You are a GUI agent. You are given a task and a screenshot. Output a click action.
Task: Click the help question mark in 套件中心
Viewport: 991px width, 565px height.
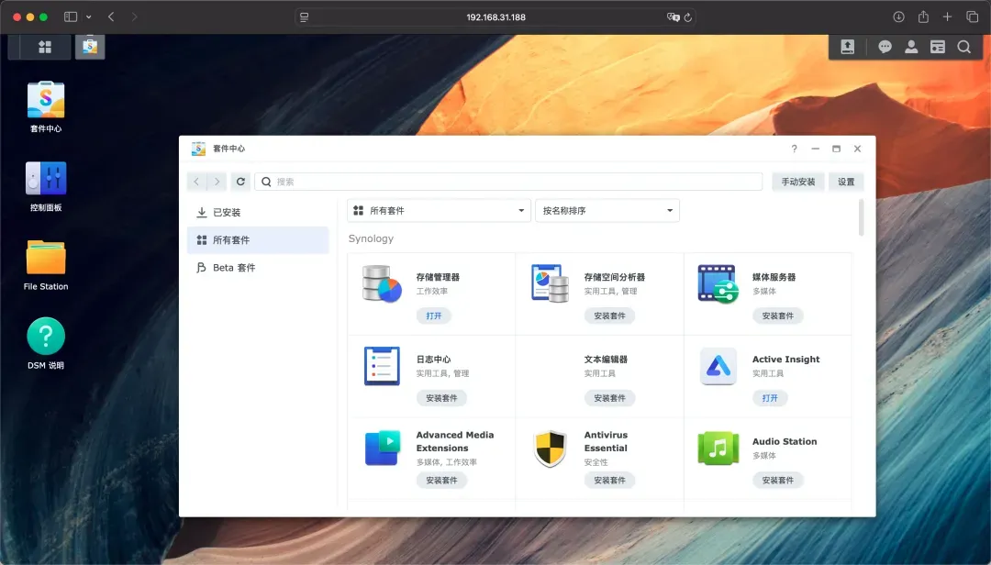pos(795,149)
